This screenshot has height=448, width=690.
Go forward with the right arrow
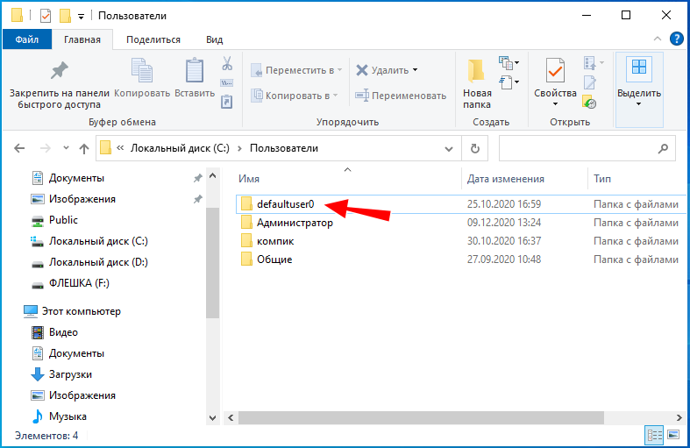[45, 148]
